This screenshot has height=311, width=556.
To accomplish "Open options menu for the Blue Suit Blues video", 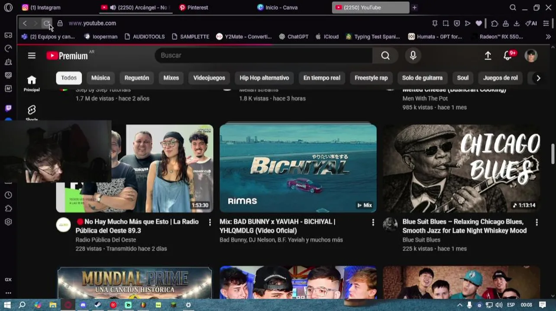I will pos(537,222).
